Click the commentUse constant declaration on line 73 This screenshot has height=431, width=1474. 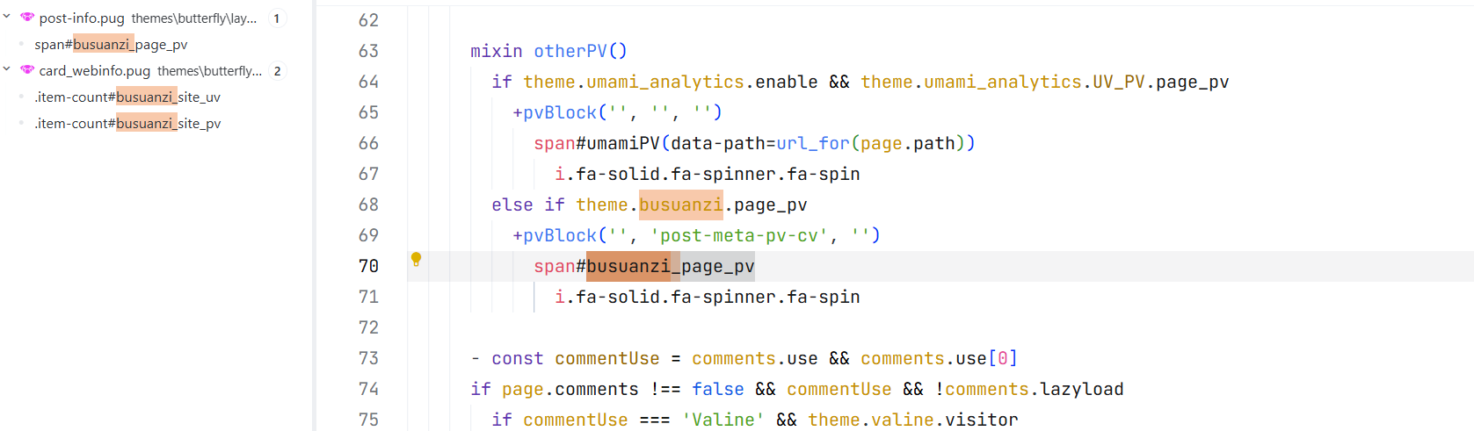pos(606,358)
